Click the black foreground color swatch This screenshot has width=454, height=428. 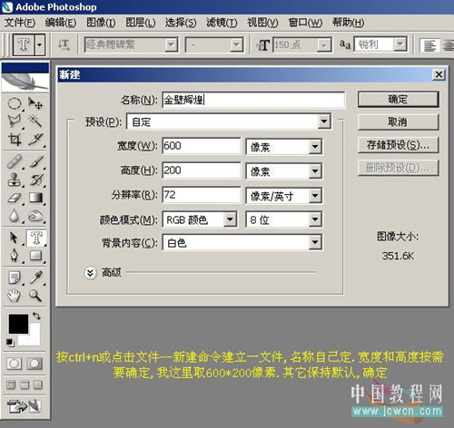coord(18,324)
